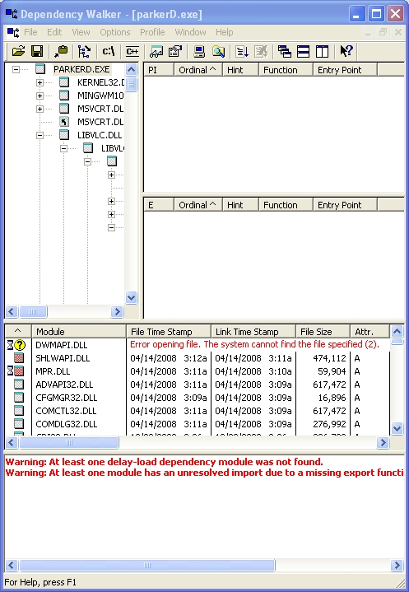Image resolution: width=409 pixels, height=592 pixels.
Task: Click the Start Profiling toolbar icon
Action: point(242,51)
